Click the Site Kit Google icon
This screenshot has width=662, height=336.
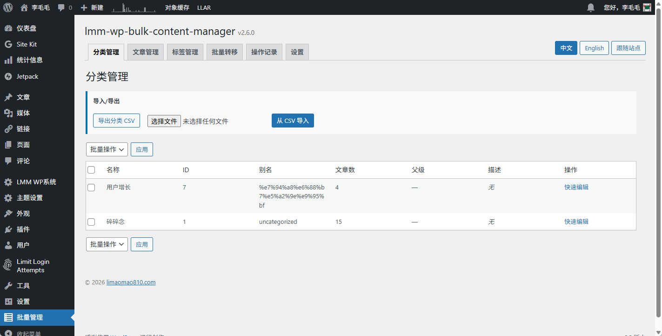tap(8, 44)
